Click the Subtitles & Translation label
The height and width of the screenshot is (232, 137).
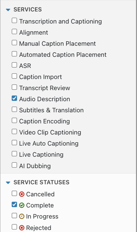51,110
